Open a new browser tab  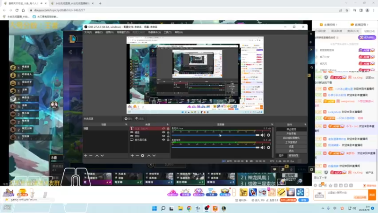(x=100, y=3)
